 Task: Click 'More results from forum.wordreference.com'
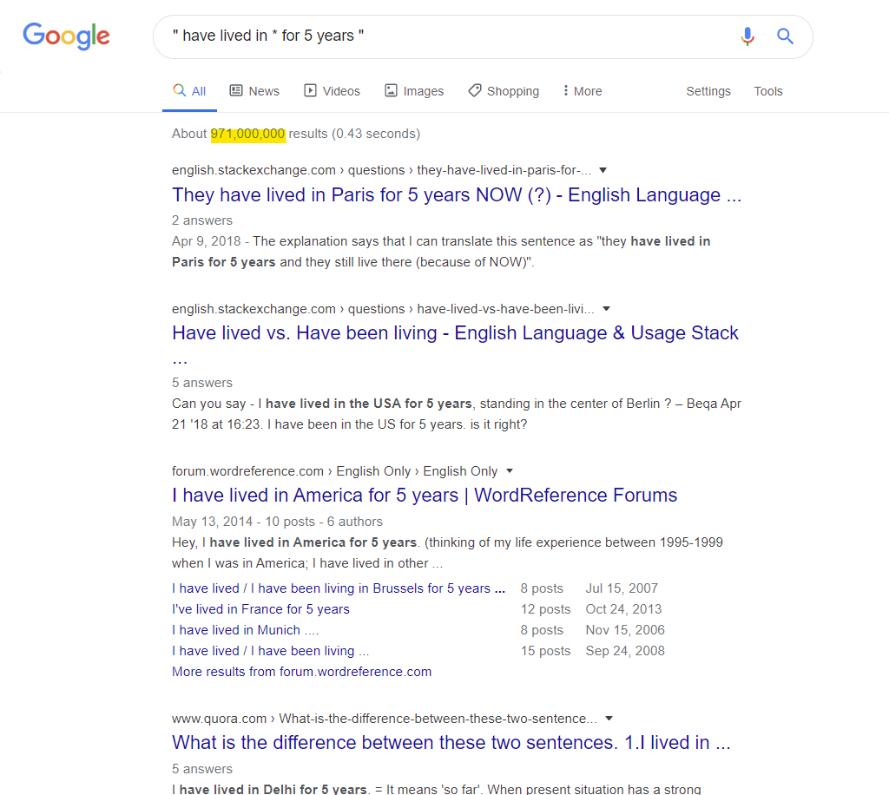click(x=301, y=672)
